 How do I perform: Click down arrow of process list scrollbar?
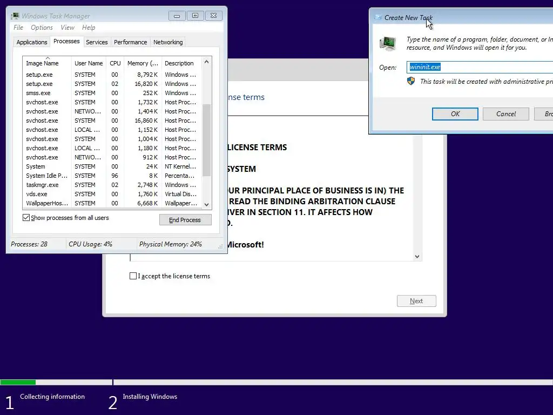click(207, 204)
